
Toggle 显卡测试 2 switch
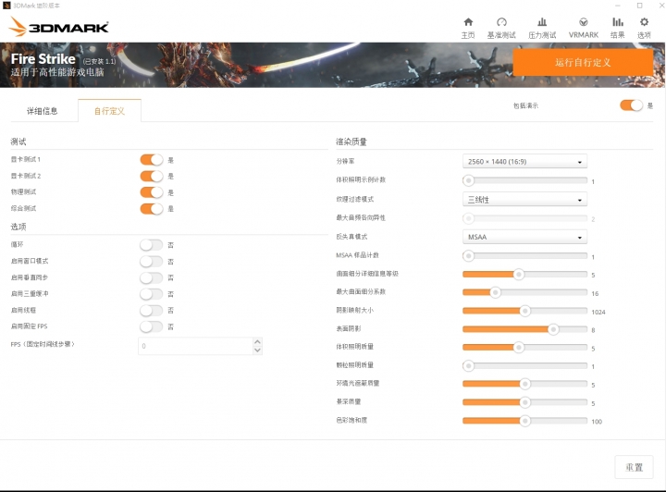tap(151, 176)
